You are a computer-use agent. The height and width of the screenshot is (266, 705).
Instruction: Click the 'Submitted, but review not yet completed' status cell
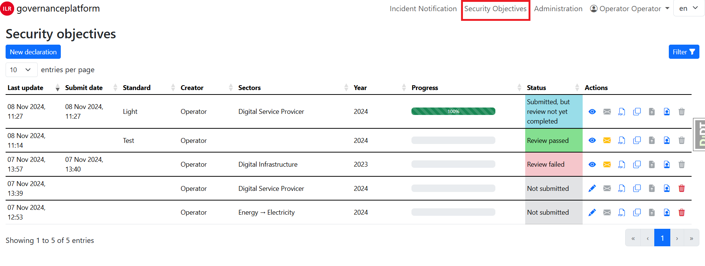[554, 112]
